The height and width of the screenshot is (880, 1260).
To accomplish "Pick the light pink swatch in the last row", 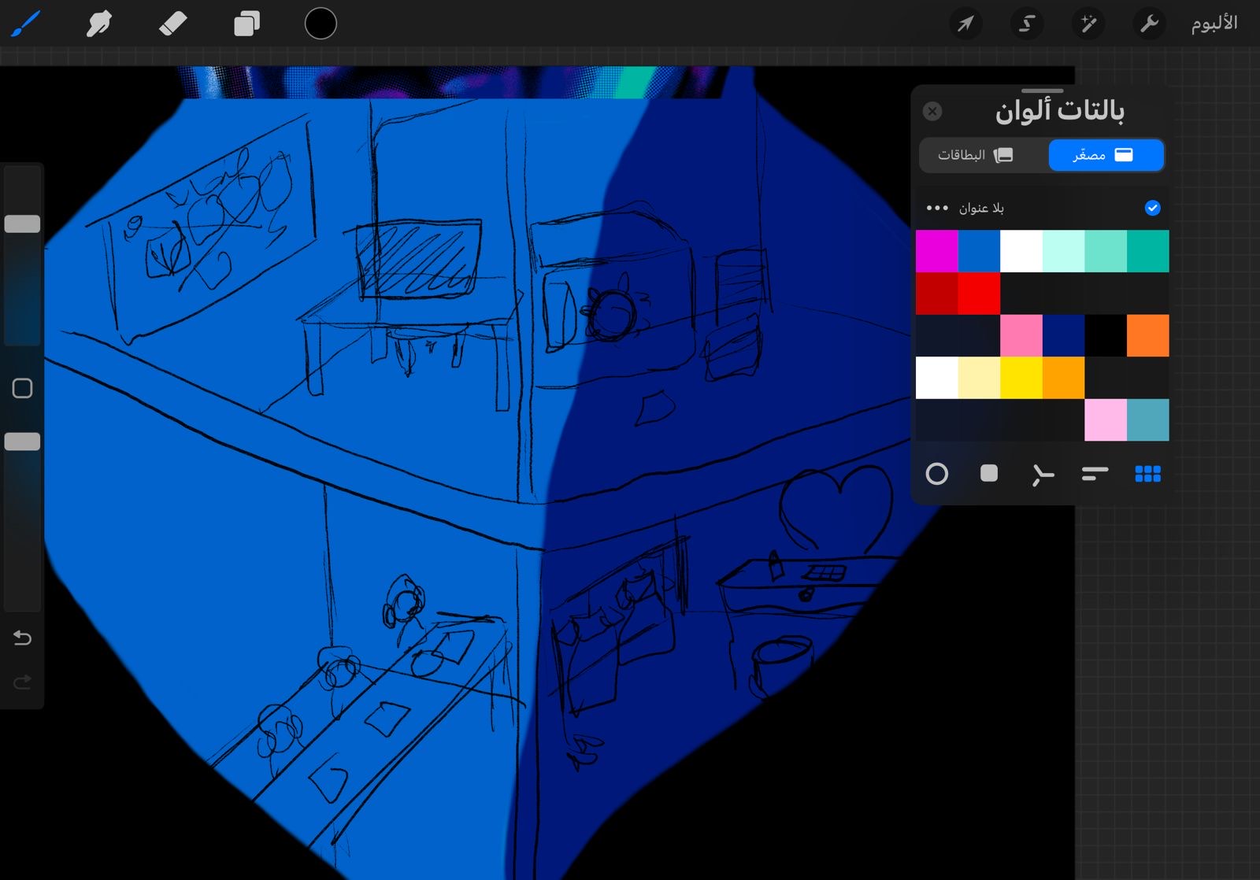I will pyautogui.click(x=1106, y=420).
